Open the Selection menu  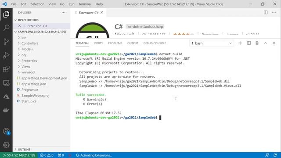click(x=37, y=4)
